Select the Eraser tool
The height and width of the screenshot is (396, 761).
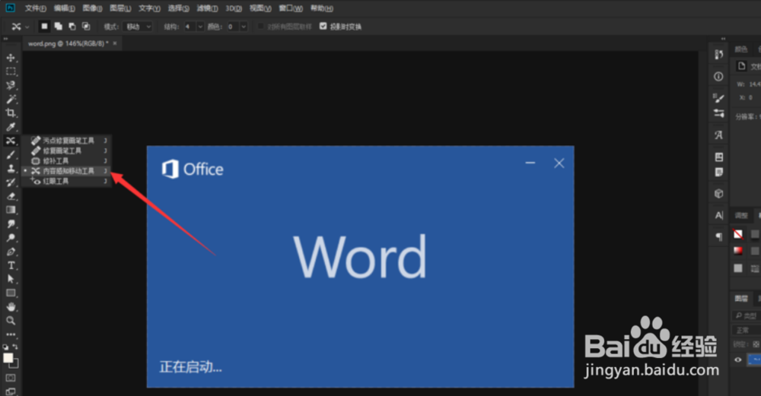[x=11, y=196]
